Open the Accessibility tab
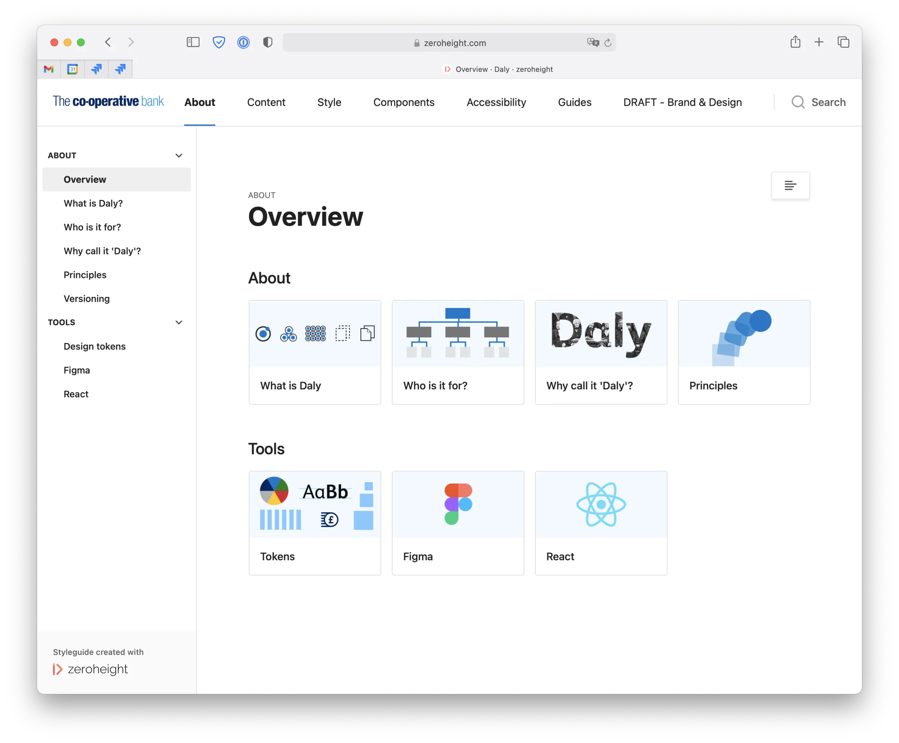Viewport: 899px width, 743px height. pos(496,102)
